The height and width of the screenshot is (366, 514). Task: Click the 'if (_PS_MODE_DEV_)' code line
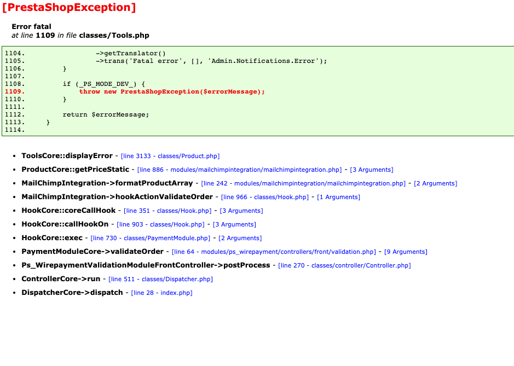(x=104, y=84)
